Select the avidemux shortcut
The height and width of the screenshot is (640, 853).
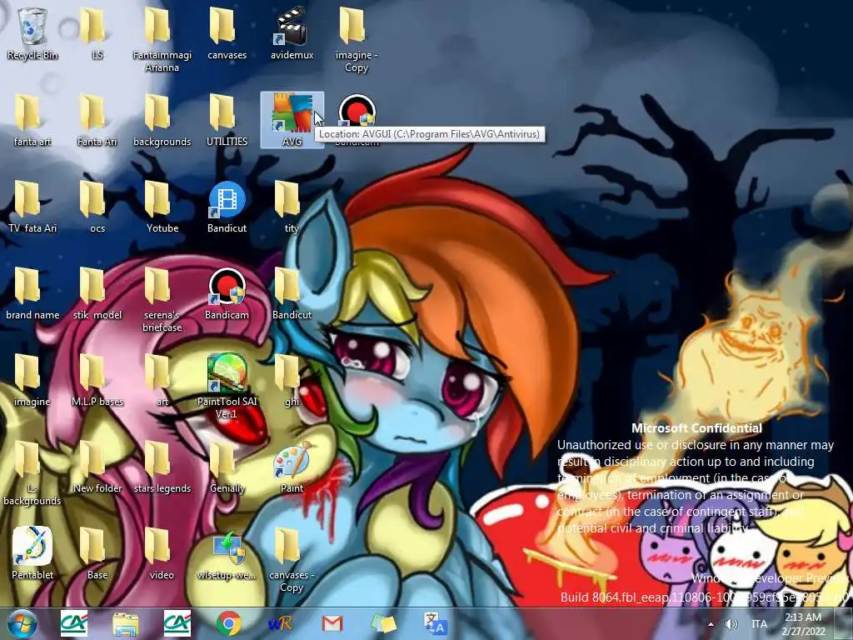292,33
